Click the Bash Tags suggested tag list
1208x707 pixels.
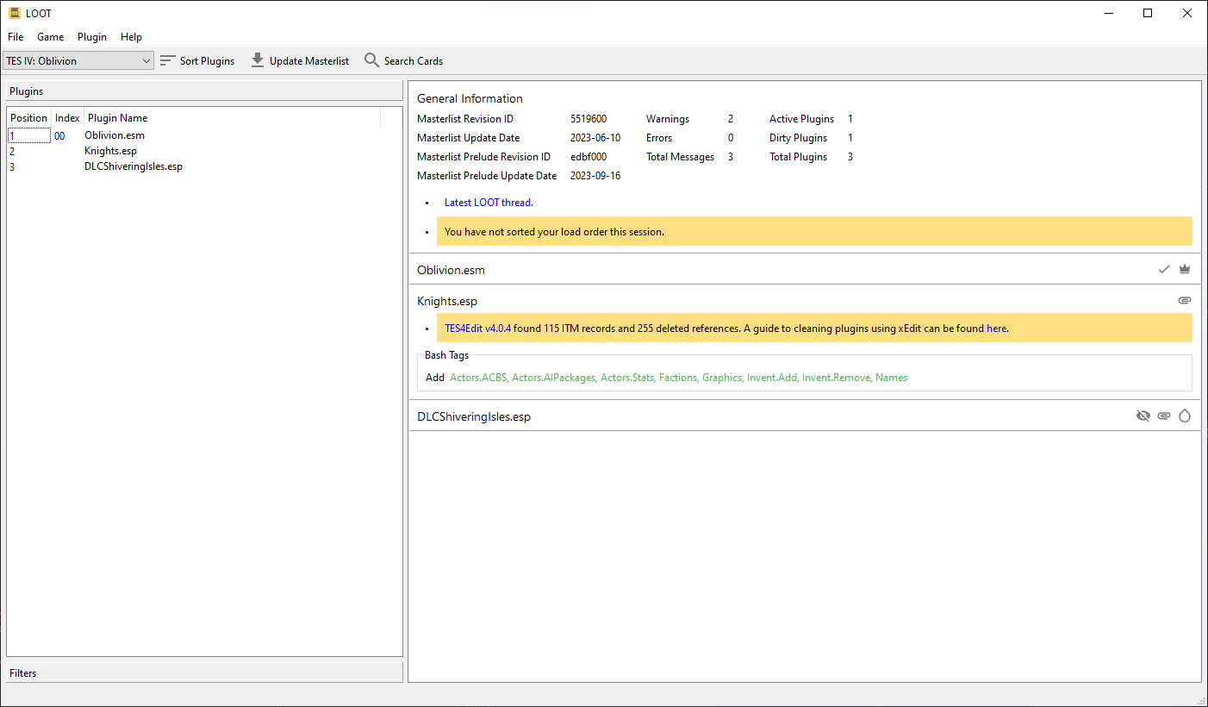(x=678, y=378)
